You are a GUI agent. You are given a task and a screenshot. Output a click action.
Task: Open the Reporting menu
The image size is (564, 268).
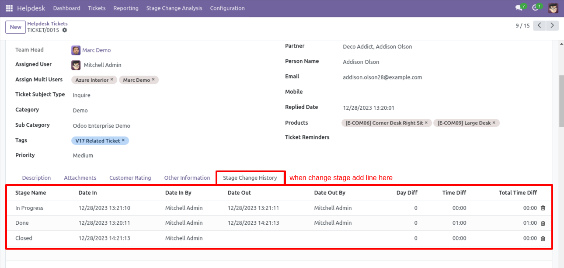pyautogui.click(x=126, y=8)
